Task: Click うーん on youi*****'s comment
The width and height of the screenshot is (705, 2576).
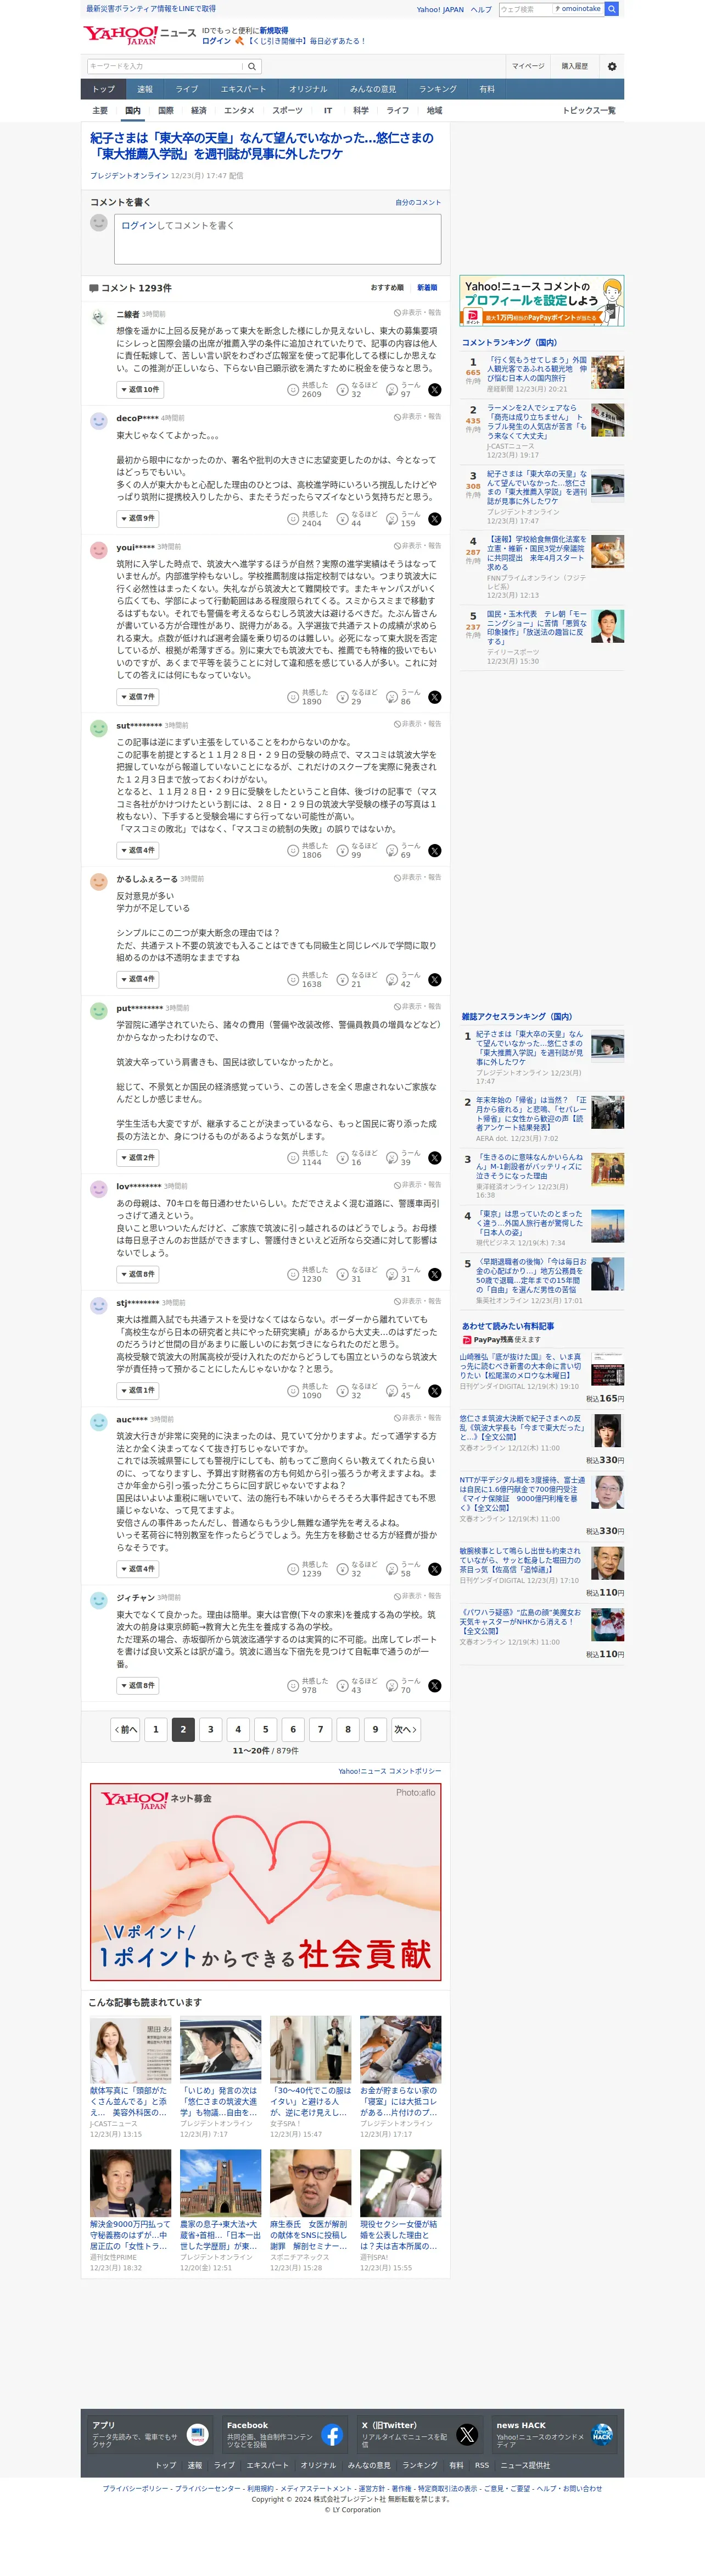Action: (405, 697)
